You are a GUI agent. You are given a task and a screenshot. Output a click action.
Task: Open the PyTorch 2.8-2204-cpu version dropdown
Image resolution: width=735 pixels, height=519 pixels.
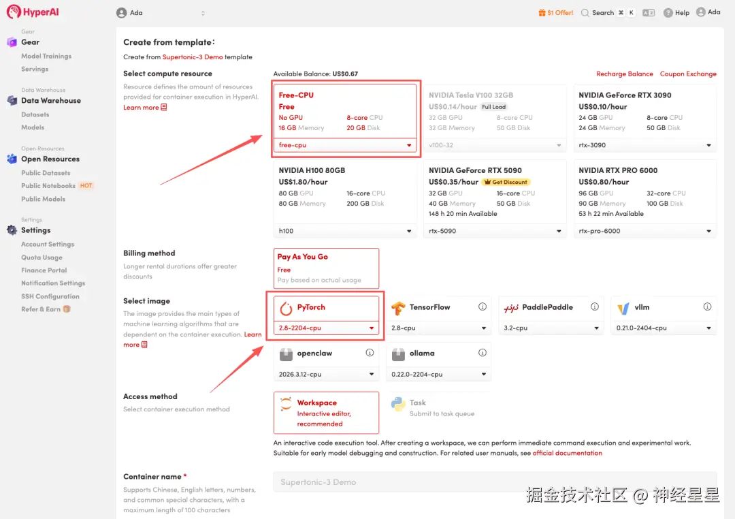(326, 328)
